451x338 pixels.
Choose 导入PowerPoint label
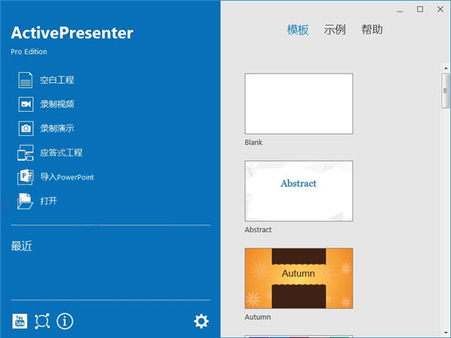pos(67,177)
